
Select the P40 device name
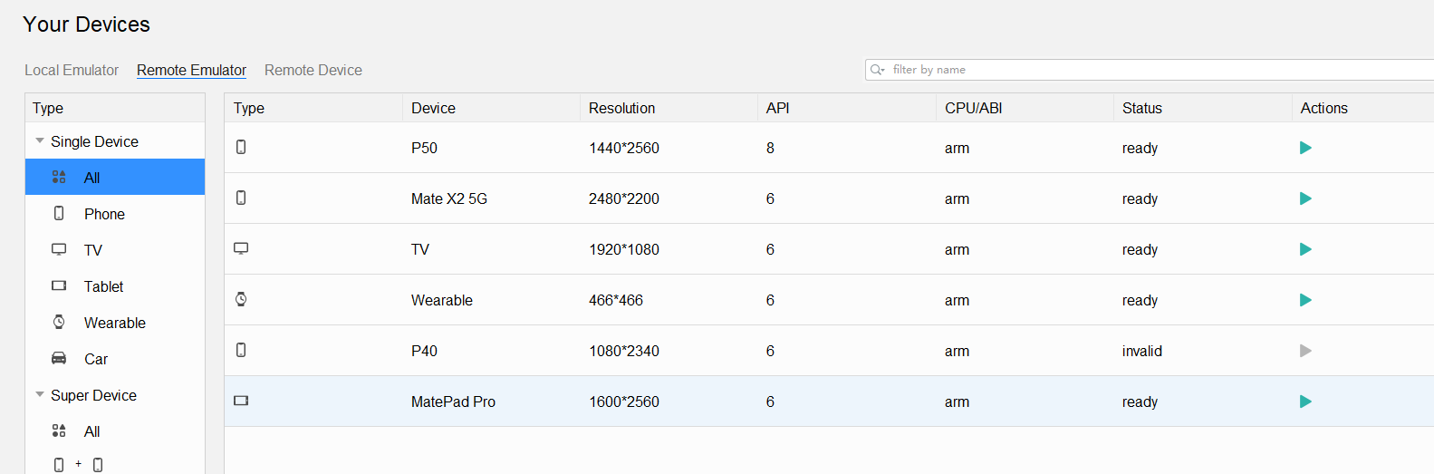[424, 351]
